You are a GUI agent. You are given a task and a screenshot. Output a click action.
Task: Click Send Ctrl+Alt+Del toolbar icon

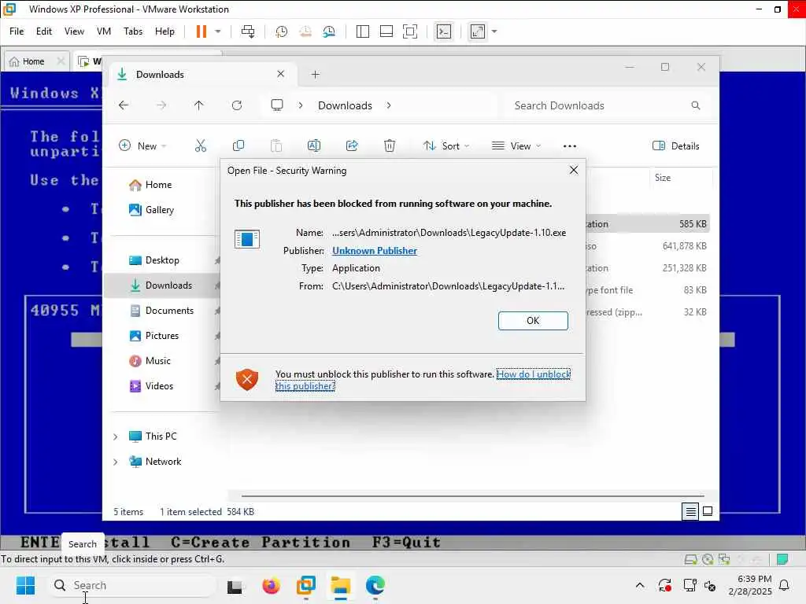click(248, 31)
